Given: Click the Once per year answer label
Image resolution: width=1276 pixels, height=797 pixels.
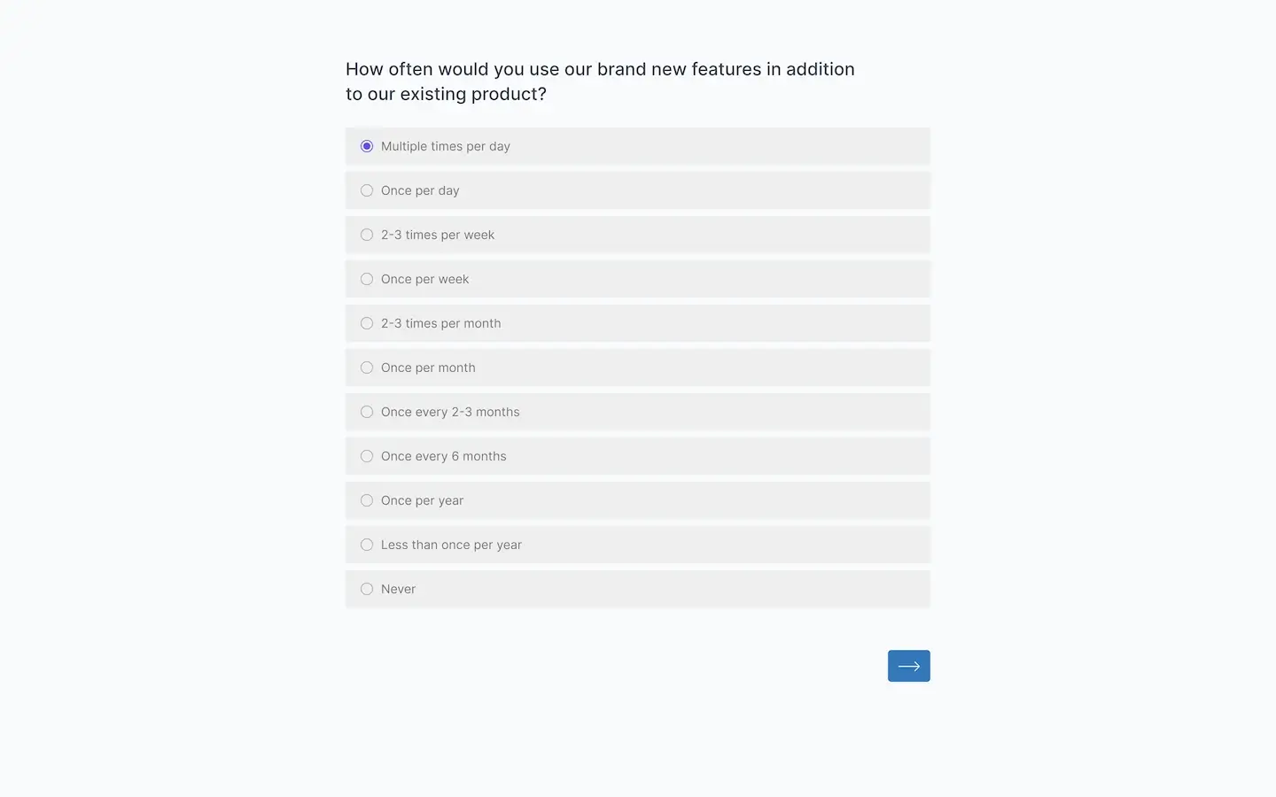Looking at the screenshot, I should pos(422,500).
